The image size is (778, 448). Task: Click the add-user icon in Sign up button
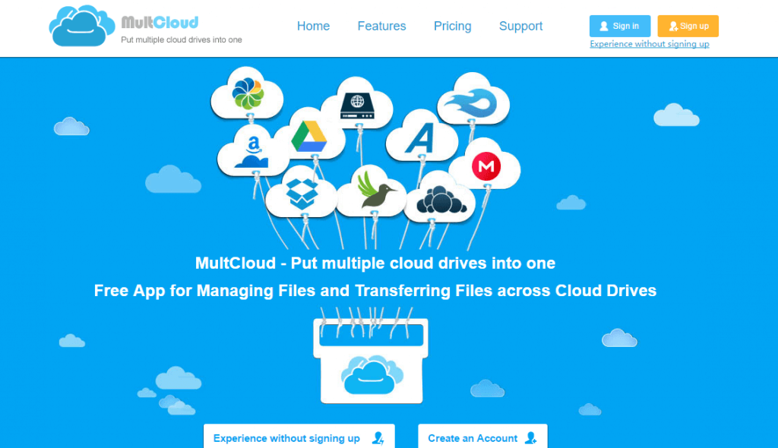pyautogui.click(x=673, y=27)
